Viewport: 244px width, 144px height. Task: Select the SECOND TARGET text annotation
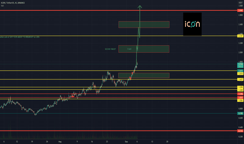[110, 49]
